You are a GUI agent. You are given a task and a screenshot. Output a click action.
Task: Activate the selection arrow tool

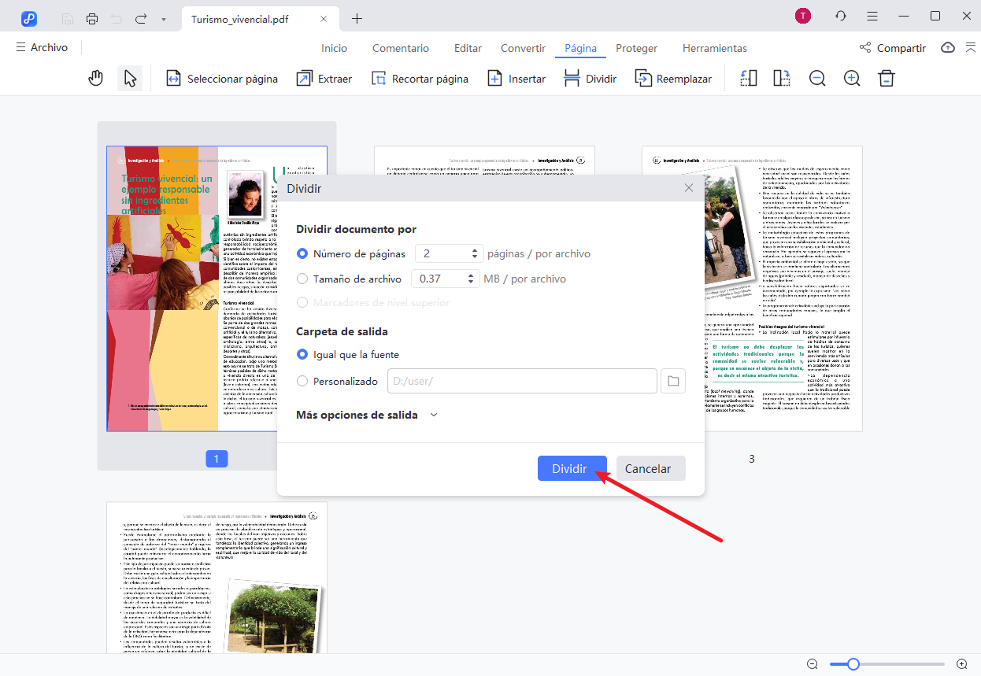pyautogui.click(x=130, y=78)
